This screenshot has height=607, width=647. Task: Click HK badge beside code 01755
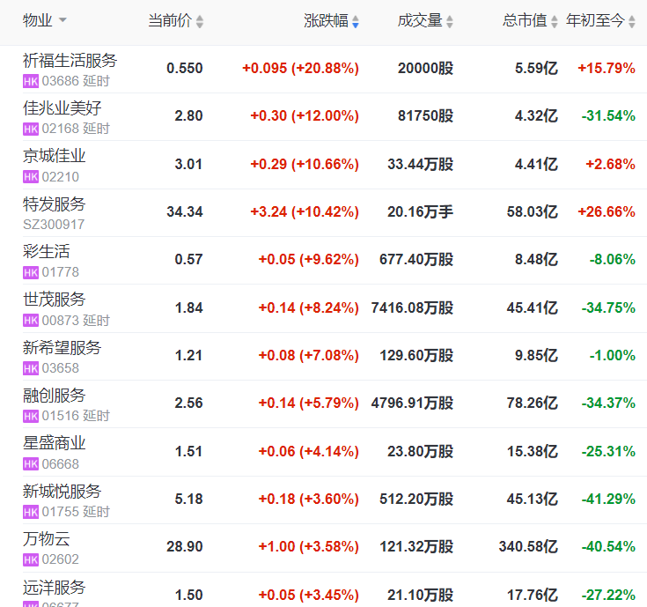(x=31, y=512)
